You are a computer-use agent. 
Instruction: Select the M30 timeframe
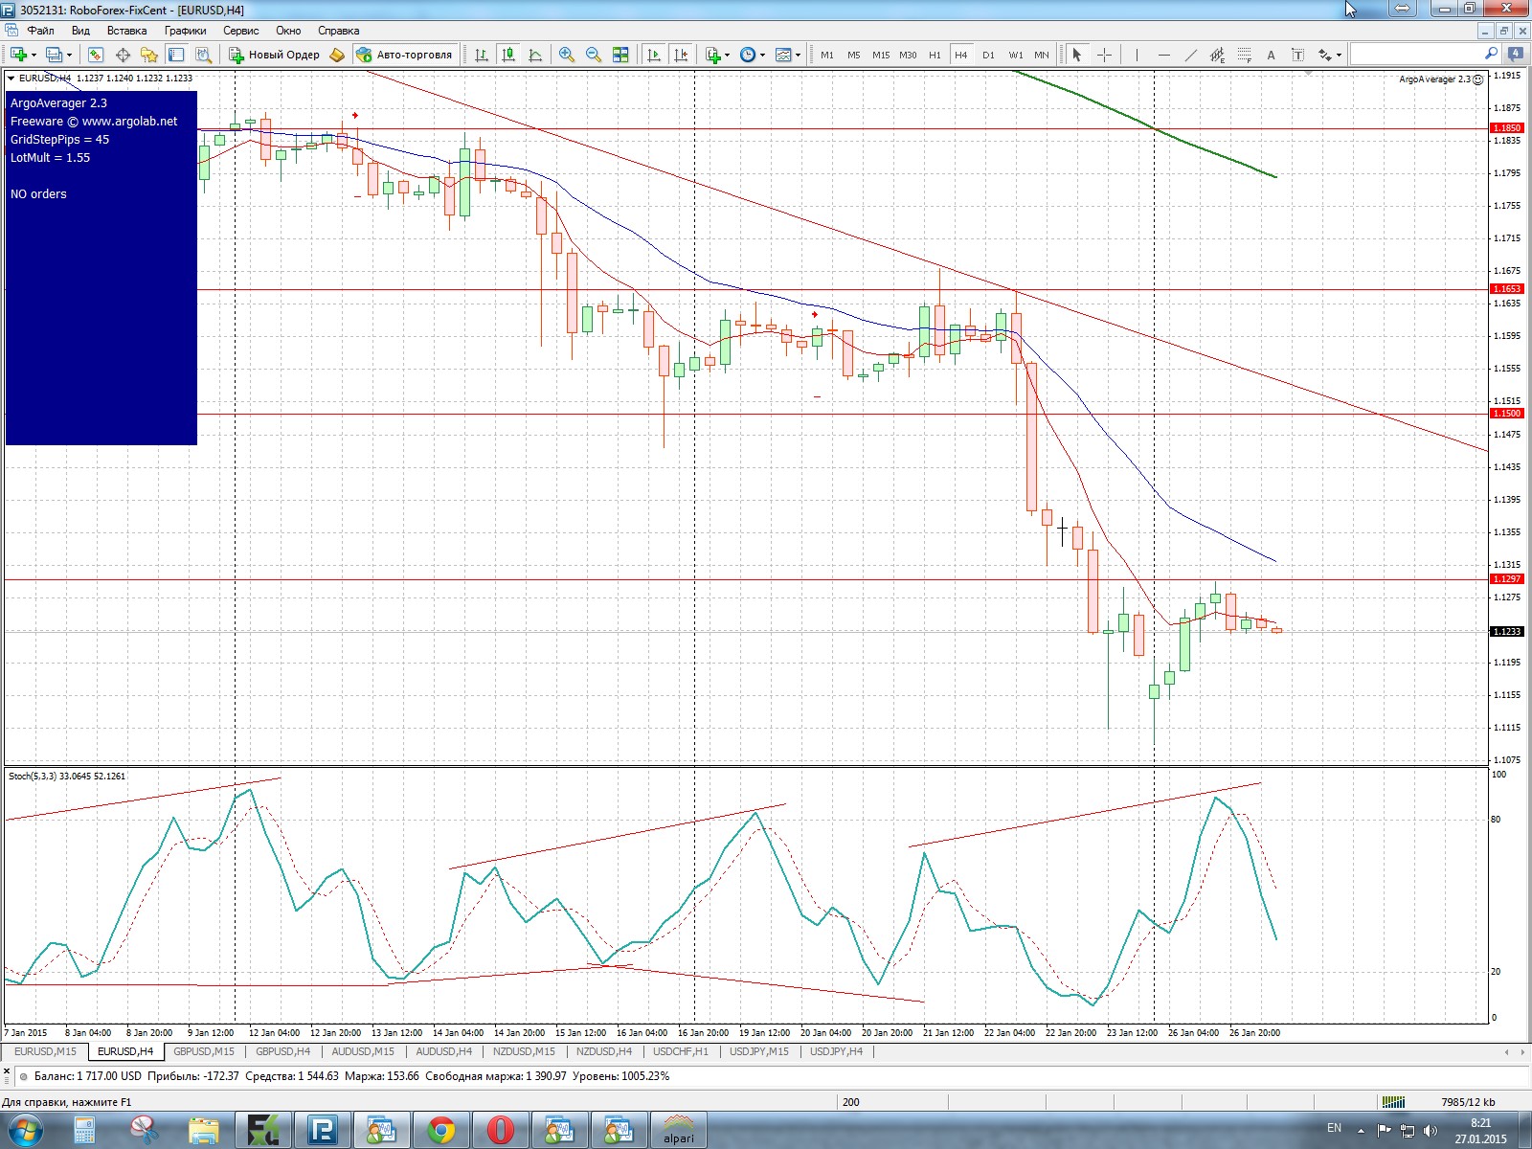[908, 55]
